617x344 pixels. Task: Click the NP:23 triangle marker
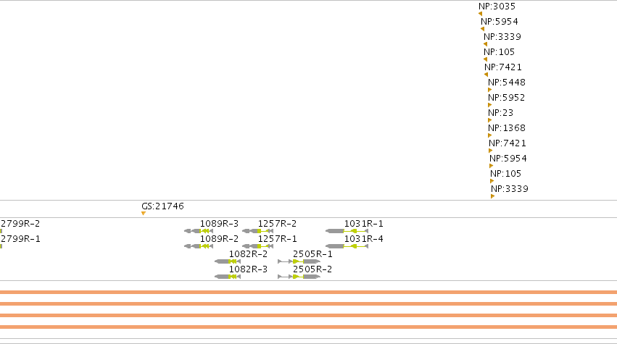[490, 120]
